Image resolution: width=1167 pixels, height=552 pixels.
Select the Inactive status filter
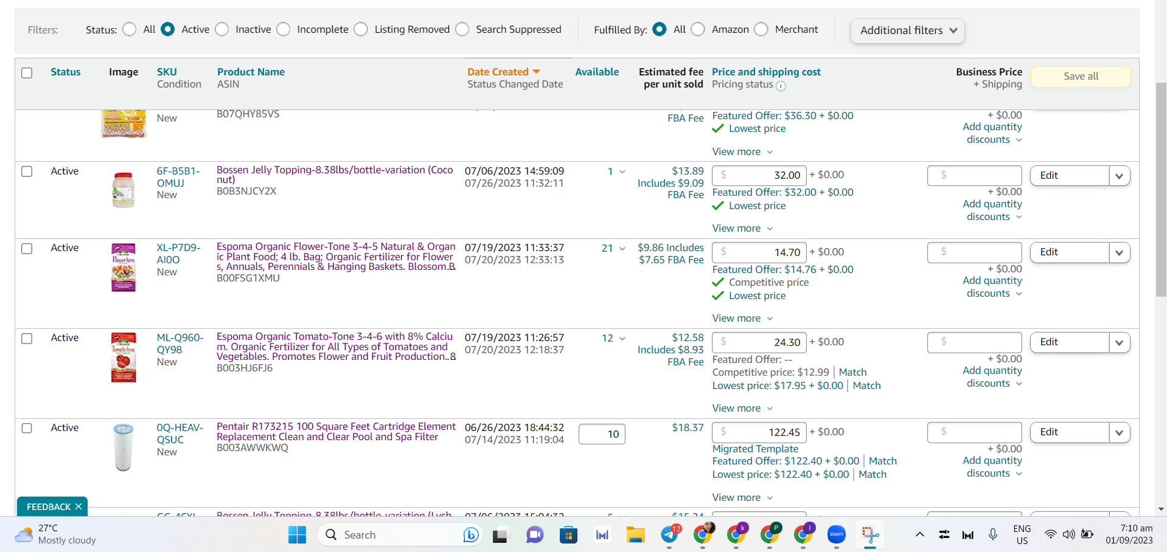click(222, 29)
